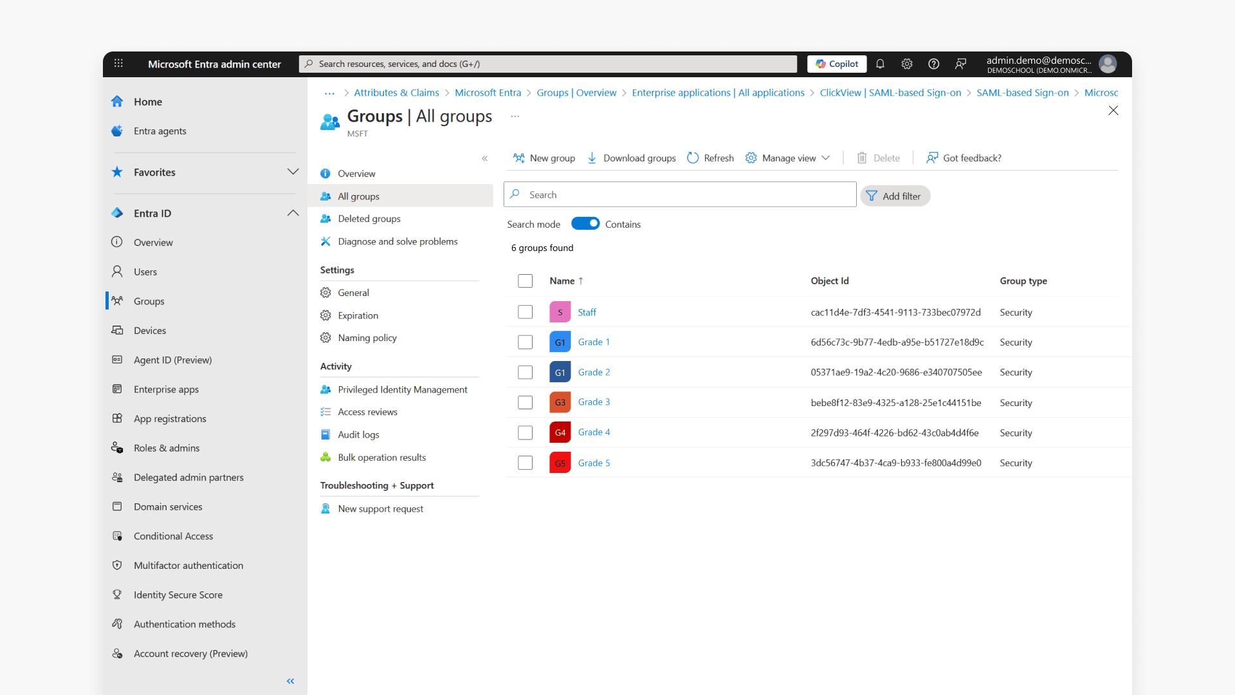Toggle the Search mode switch
The width and height of the screenshot is (1235, 695).
(x=585, y=223)
